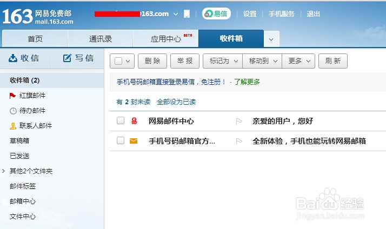Click the 设置 link in header
This screenshot has height=229, width=386.
tap(250, 14)
